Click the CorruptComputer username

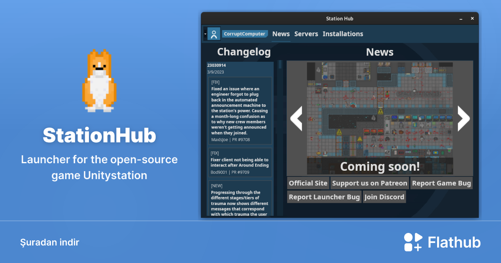point(245,33)
